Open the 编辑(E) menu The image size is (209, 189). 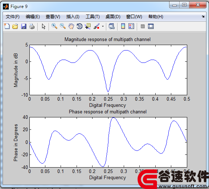(33, 17)
